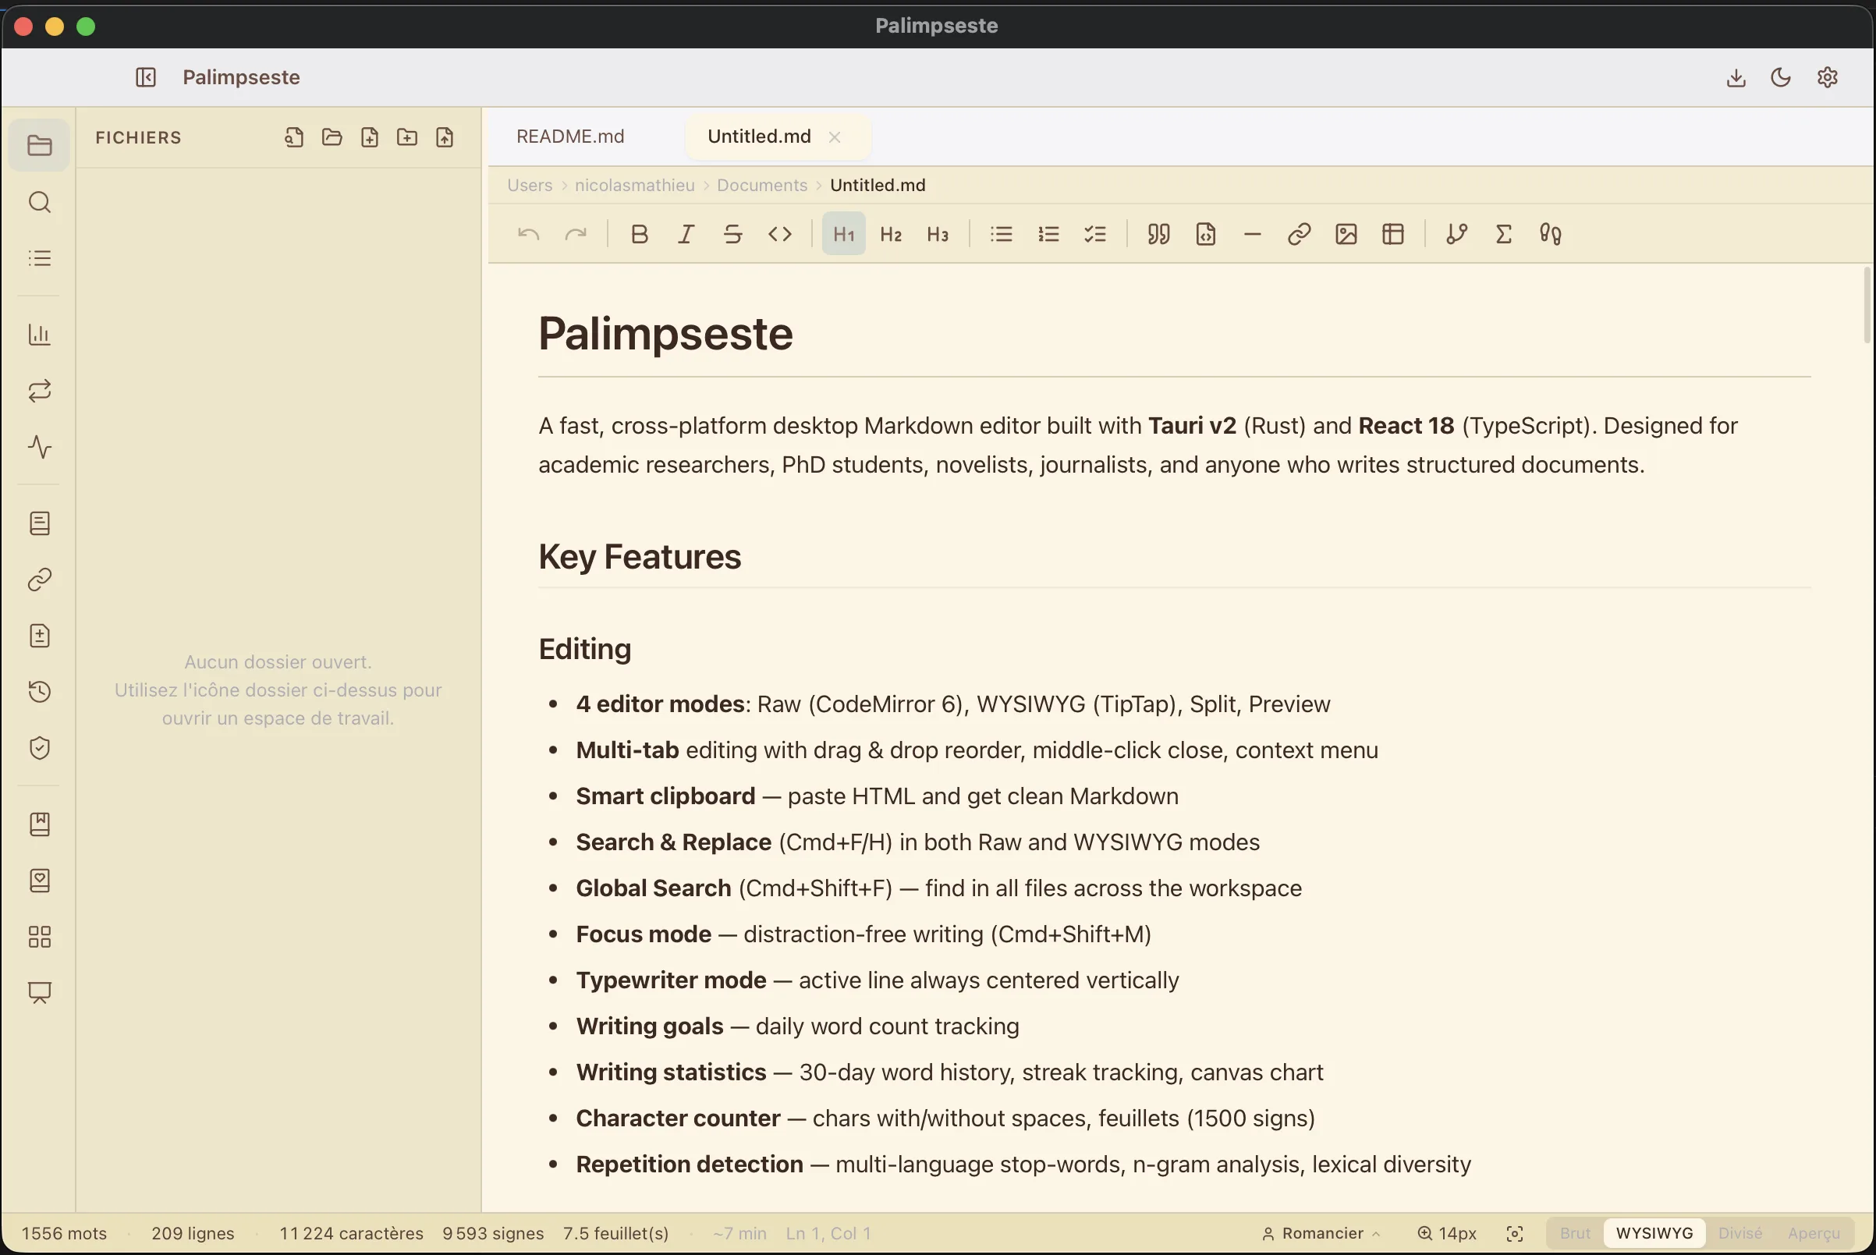Apply strikethrough formatting
Image resolution: width=1876 pixels, height=1255 pixels.
tap(732, 235)
